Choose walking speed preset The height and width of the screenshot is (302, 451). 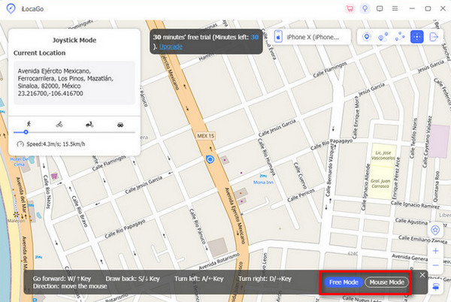[28, 123]
